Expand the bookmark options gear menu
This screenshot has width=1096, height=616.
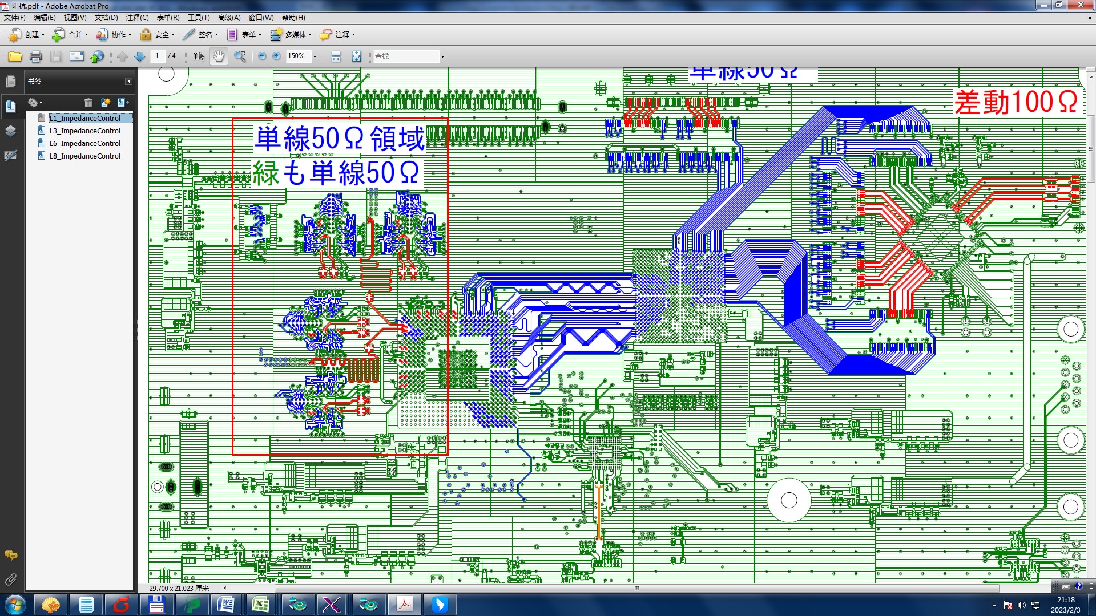coord(35,103)
